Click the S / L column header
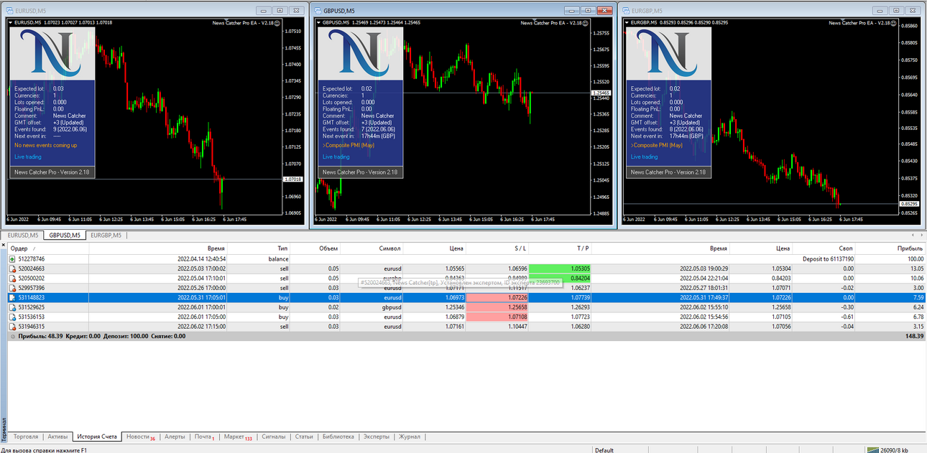This screenshot has width=927, height=453. click(497, 248)
